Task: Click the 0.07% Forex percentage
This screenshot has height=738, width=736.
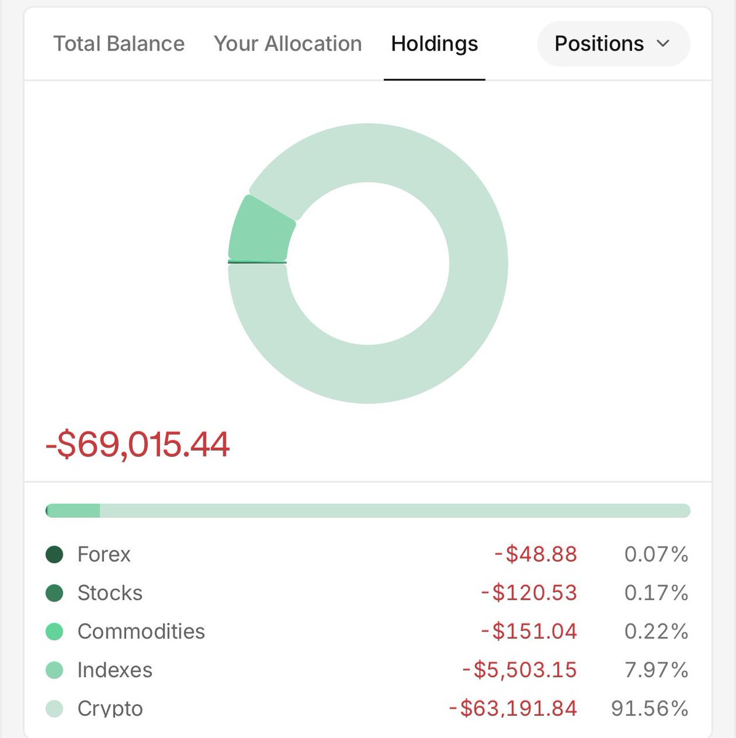Action: pos(656,555)
